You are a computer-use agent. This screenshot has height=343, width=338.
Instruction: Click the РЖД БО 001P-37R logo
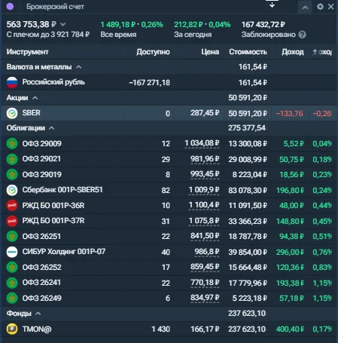[12, 221]
